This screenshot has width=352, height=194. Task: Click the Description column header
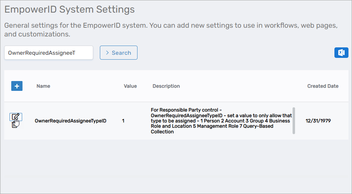pyautogui.click(x=166, y=86)
